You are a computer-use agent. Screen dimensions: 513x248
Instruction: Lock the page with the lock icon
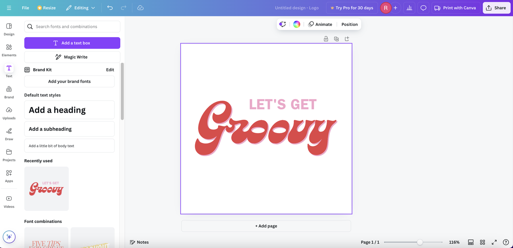point(326,39)
